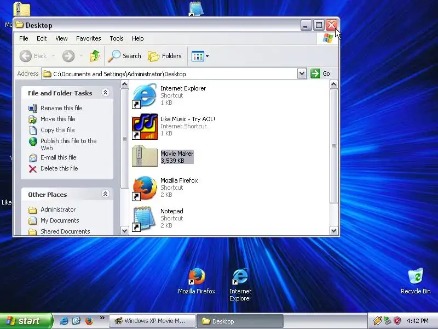
Task: Expand Quick Launch overflow chevron
Action: click(102, 318)
